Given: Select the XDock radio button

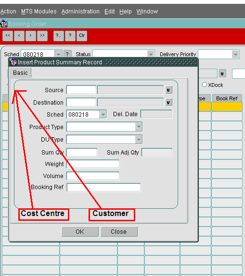Looking at the screenshot, I should tap(205, 84).
